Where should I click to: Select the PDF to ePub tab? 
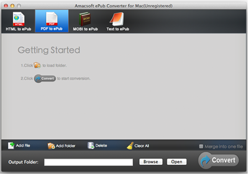[52, 21]
